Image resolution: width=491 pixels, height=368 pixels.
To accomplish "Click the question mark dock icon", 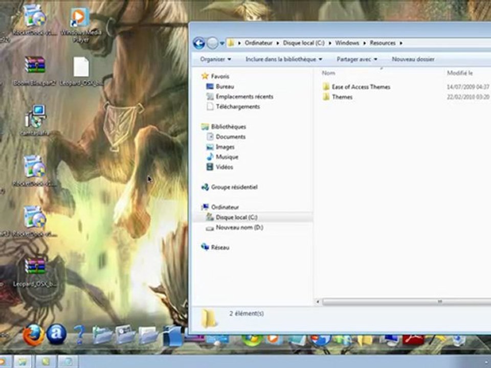I will point(79,334).
